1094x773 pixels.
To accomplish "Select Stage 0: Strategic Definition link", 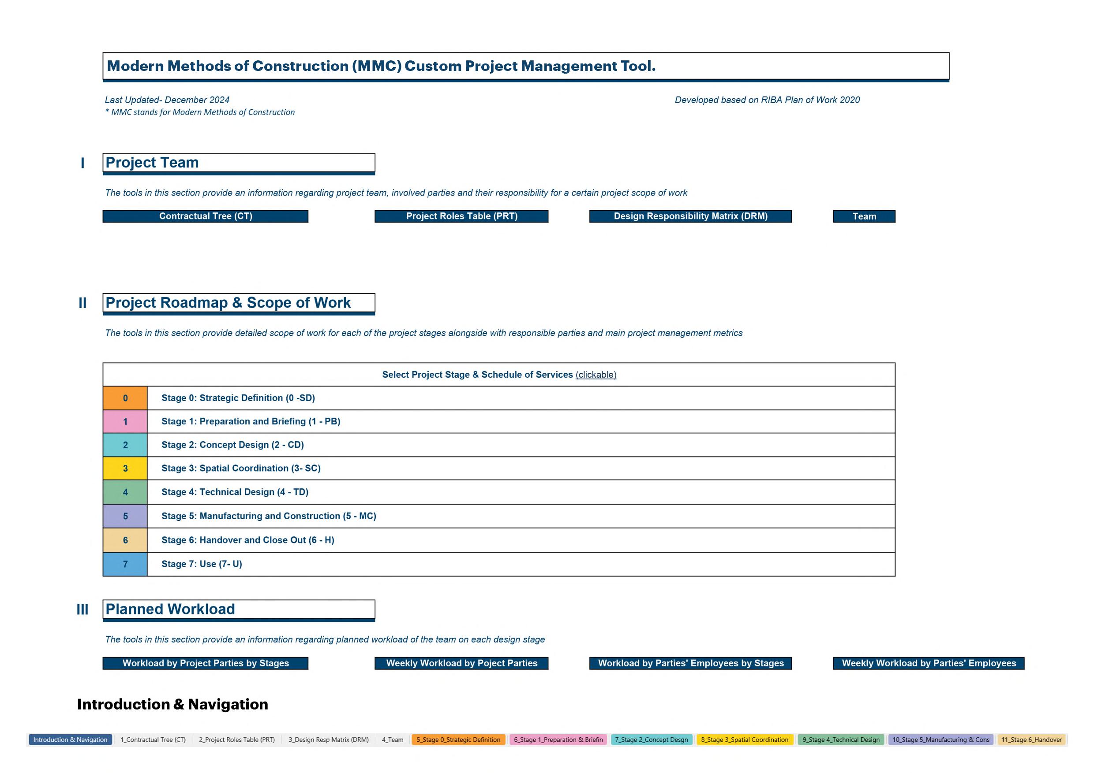I will (x=238, y=398).
